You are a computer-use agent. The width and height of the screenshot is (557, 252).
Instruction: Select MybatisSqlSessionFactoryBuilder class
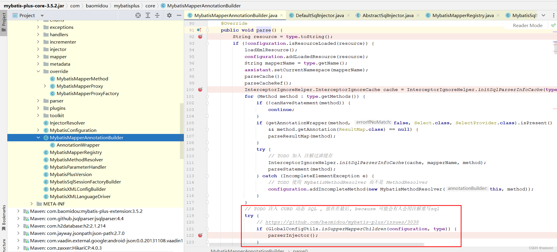(x=85, y=182)
